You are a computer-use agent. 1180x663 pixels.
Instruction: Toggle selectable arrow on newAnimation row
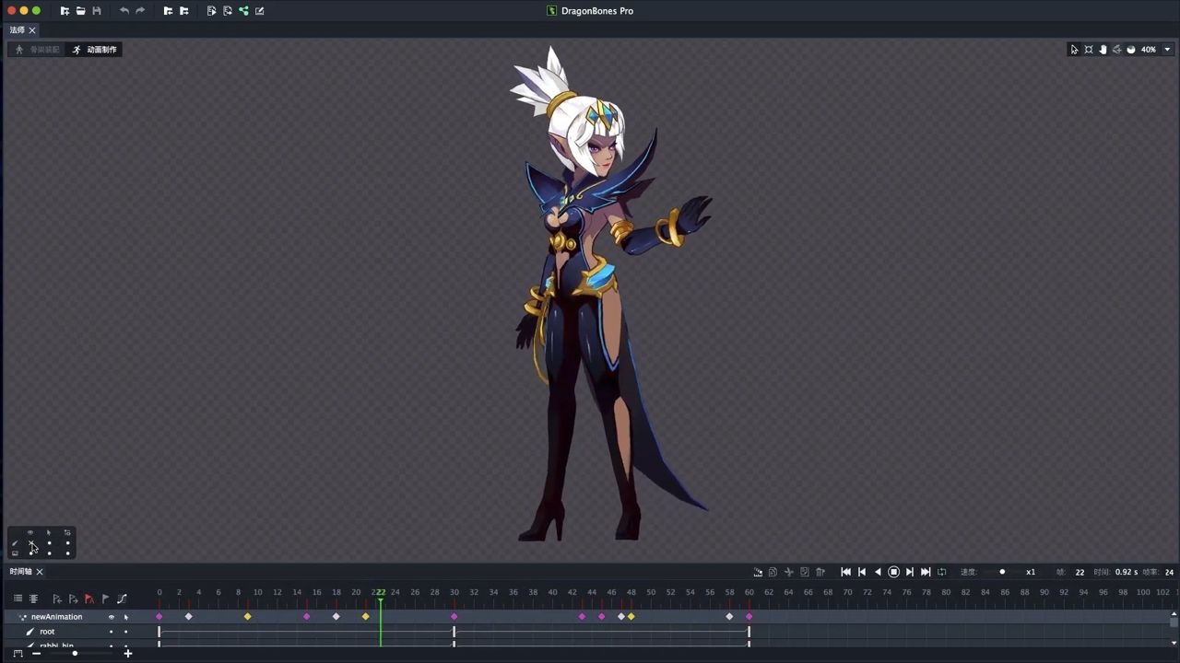[x=126, y=617]
